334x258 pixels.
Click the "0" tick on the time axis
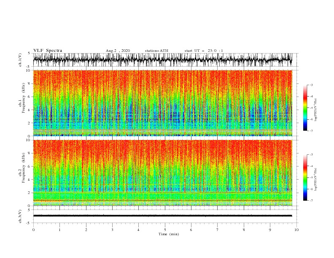pyautogui.click(x=33, y=230)
